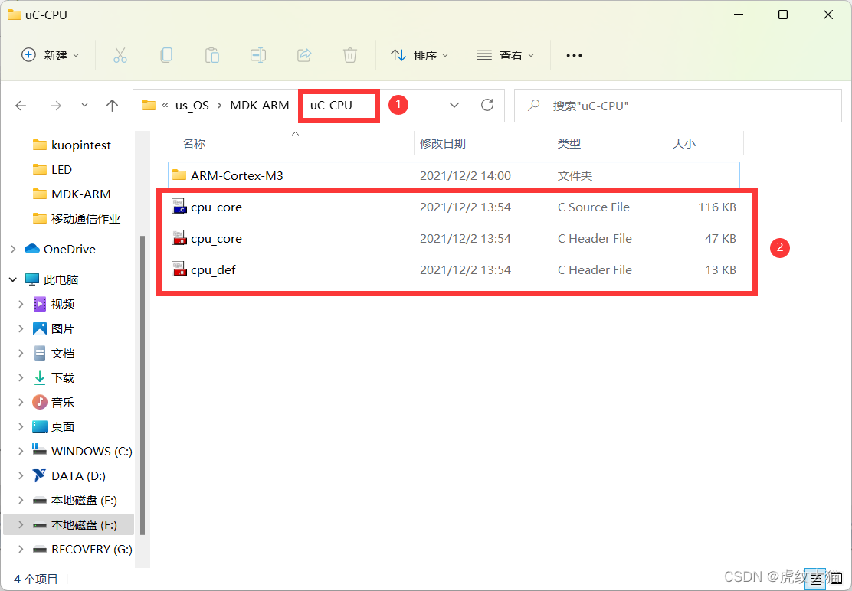
Task: Click the date cell 2021/12/2 14:00
Action: point(465,176)
